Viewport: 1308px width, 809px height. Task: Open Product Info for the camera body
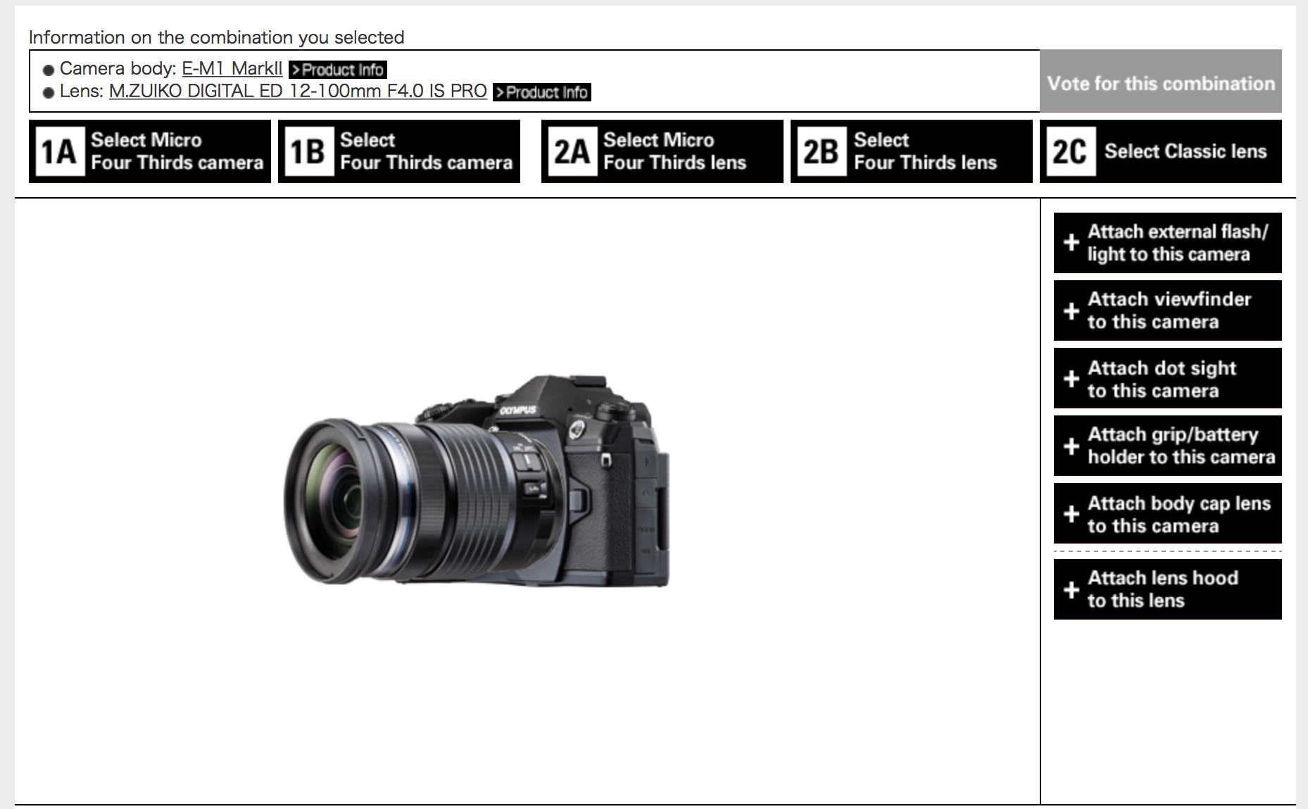coord(338,70)
